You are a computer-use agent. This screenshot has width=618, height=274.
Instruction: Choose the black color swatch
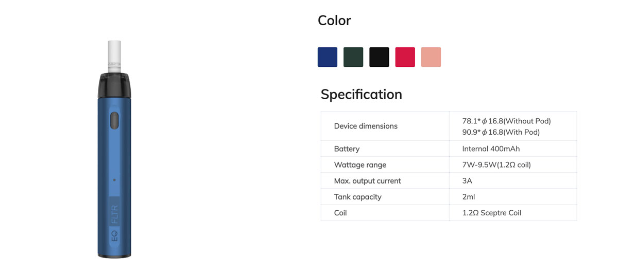coord(379,57)
